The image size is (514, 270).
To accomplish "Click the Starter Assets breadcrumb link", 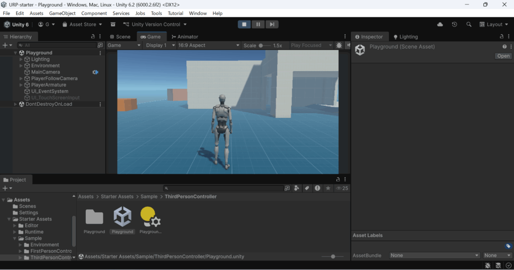I will pos(117,196).
